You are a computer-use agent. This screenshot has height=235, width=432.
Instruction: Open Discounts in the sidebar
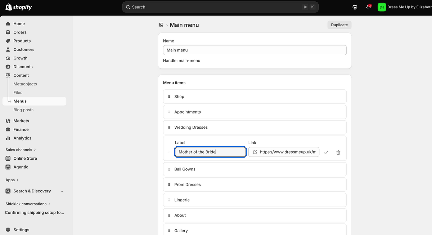pyautogui.click(x=34, y=67)
